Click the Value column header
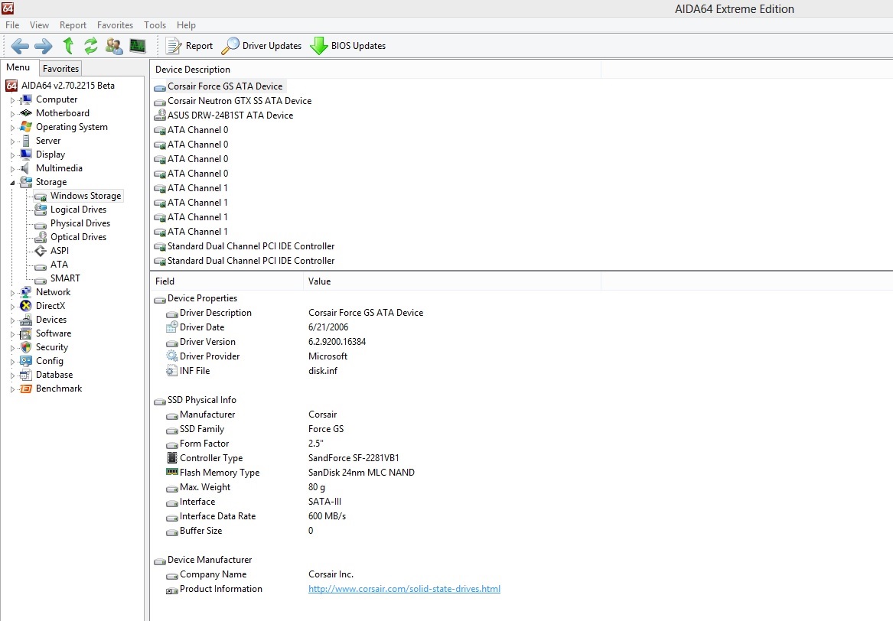Viewport: 893px width, 621px height. pos(452,281)
